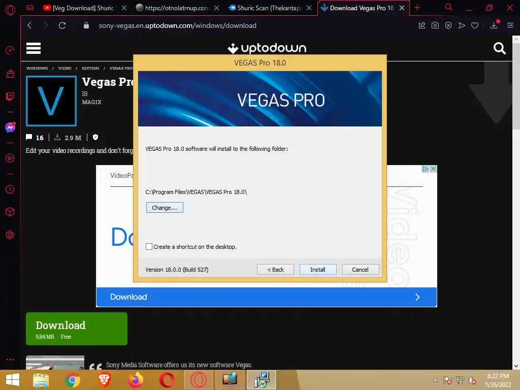This screenshot has height=390, width=520.
Task: Open Uptodown hamburger menu
Action: [34, 48]
